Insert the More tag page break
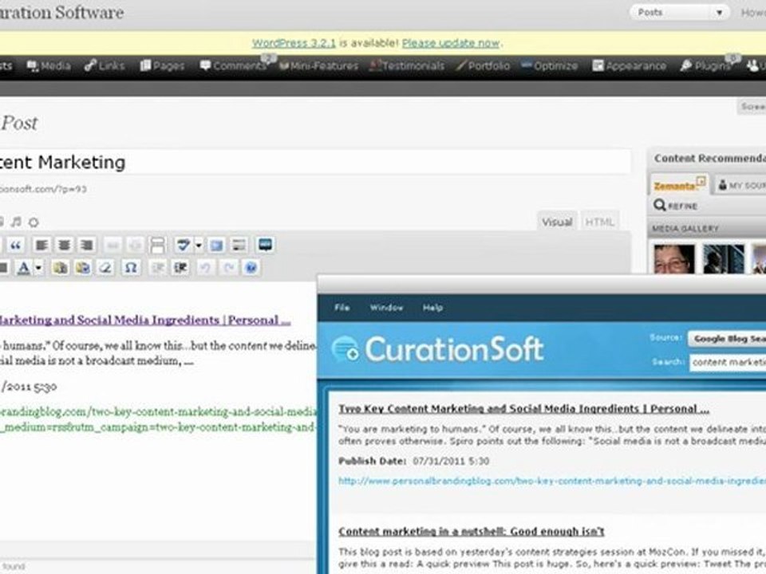 (x=157, y=245)
